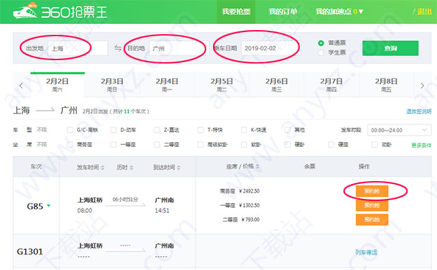Click 出发地 field containing 上海
This screenshot has height=270, width=437.
[x=78, y=49]
